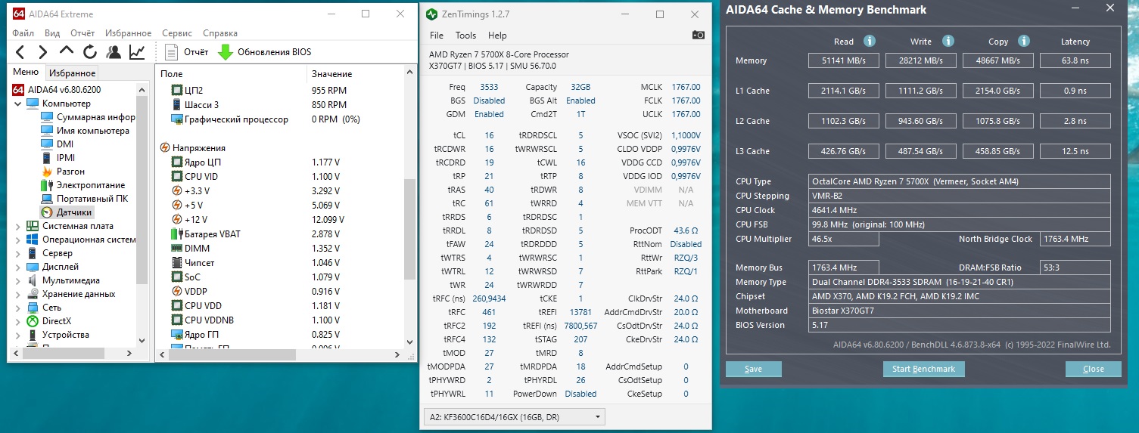Click Обновления BIOS green arrow button
1139x433 pixels.
pyautogui.click(x=264, y=52)
